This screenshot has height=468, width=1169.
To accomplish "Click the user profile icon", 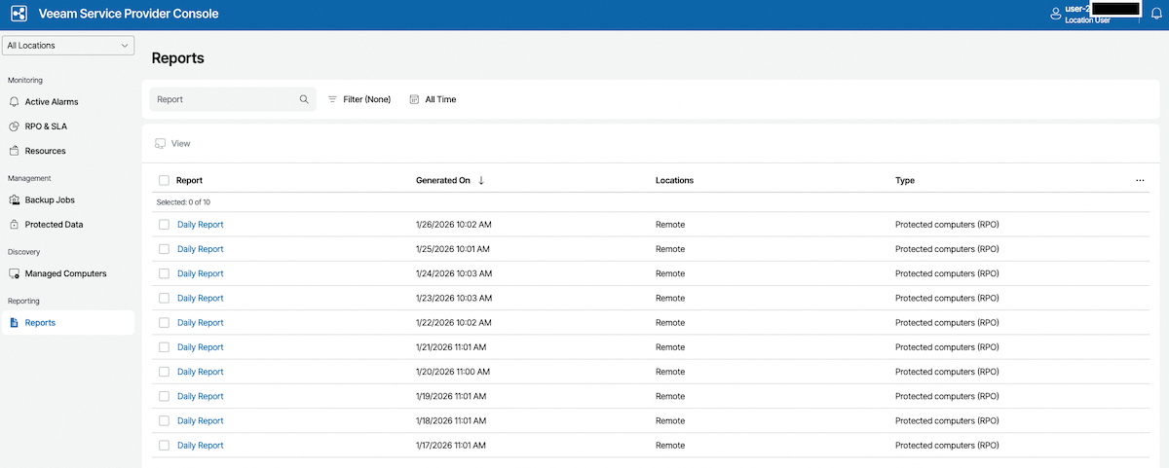I will tap(1055, 15).
